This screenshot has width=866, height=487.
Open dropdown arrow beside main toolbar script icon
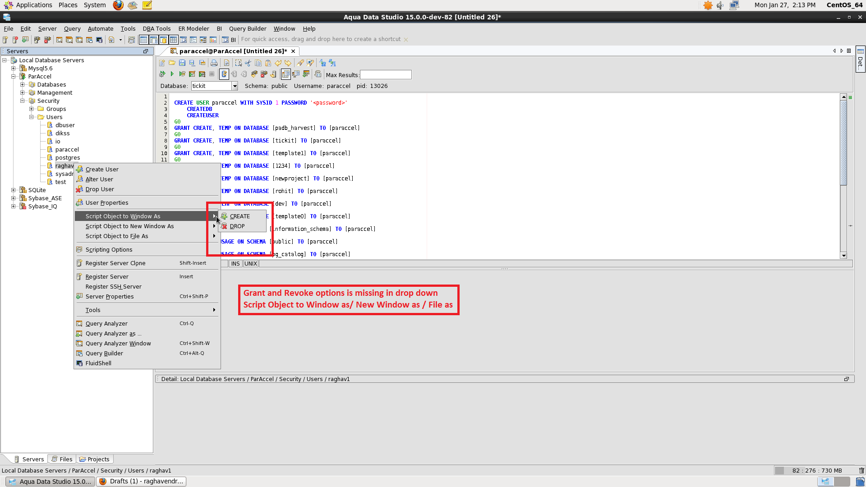pyautogui.click(x=120, y=40)
